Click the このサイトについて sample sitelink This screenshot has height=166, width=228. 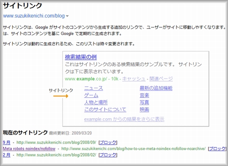(105, 110)
